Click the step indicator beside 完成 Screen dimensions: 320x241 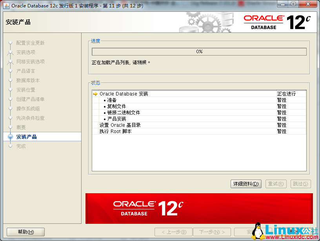click(11, 146)
